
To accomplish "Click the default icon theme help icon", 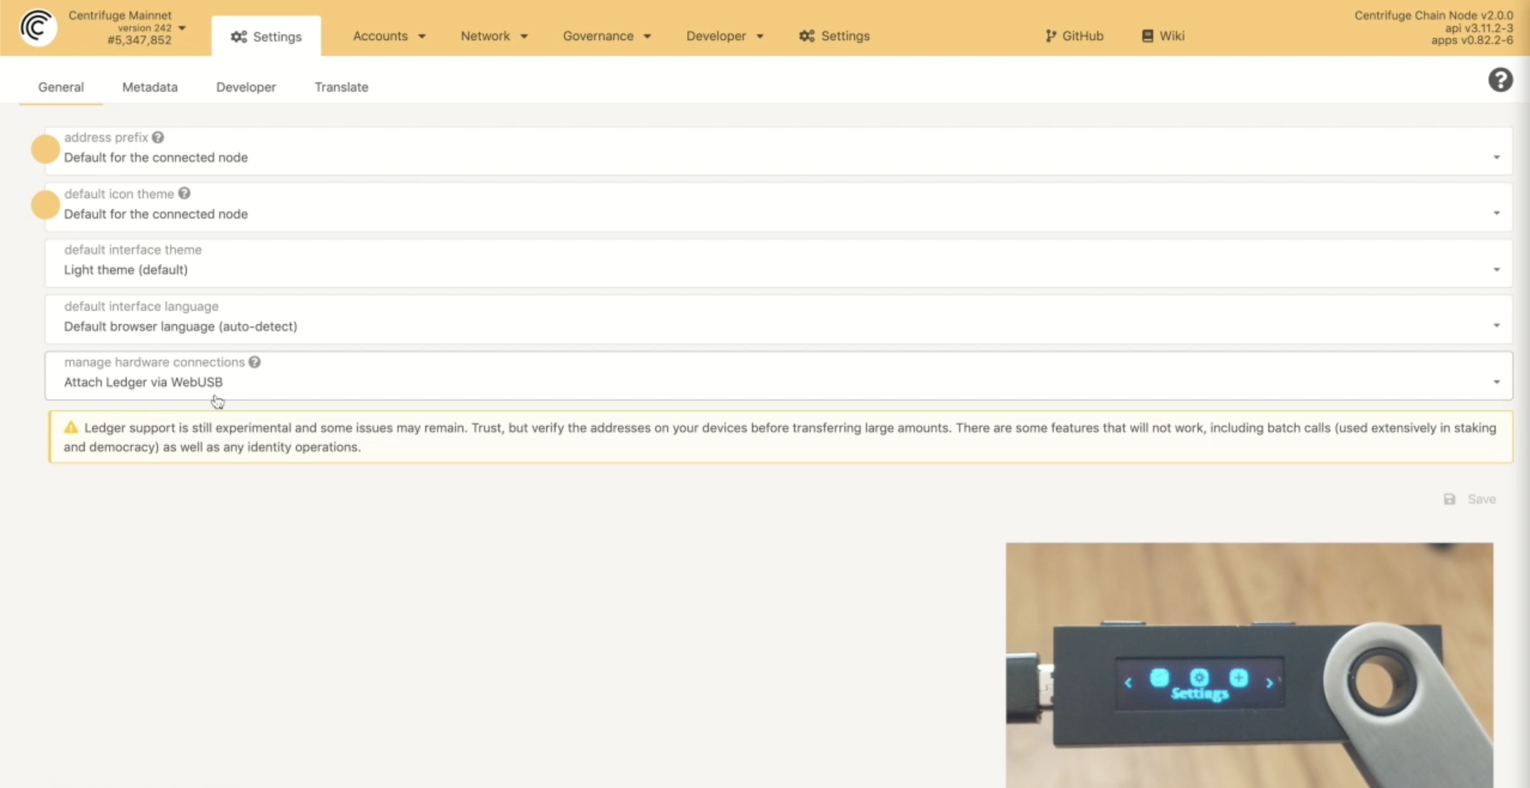I will point(184,193).
